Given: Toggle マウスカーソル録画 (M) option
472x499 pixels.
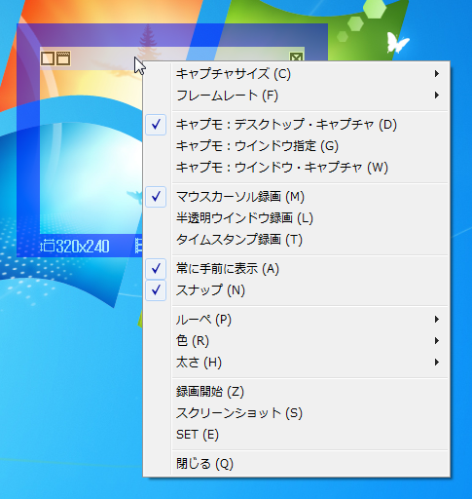Looking at the screenshot, I should tap(296, 197).
